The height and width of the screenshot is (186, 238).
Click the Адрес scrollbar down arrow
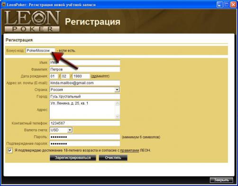coord(117,116)
